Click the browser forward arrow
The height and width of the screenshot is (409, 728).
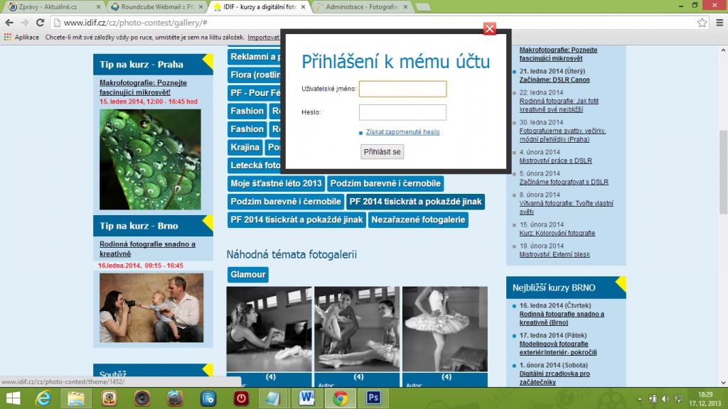pyautogui.click(x=25, y=22)
